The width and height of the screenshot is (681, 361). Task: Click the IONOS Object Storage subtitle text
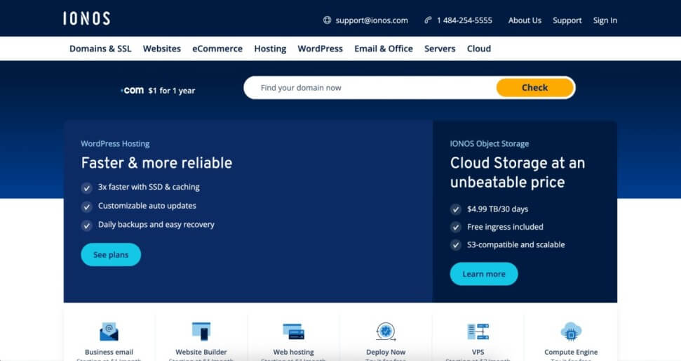click(x=490, y=143)
